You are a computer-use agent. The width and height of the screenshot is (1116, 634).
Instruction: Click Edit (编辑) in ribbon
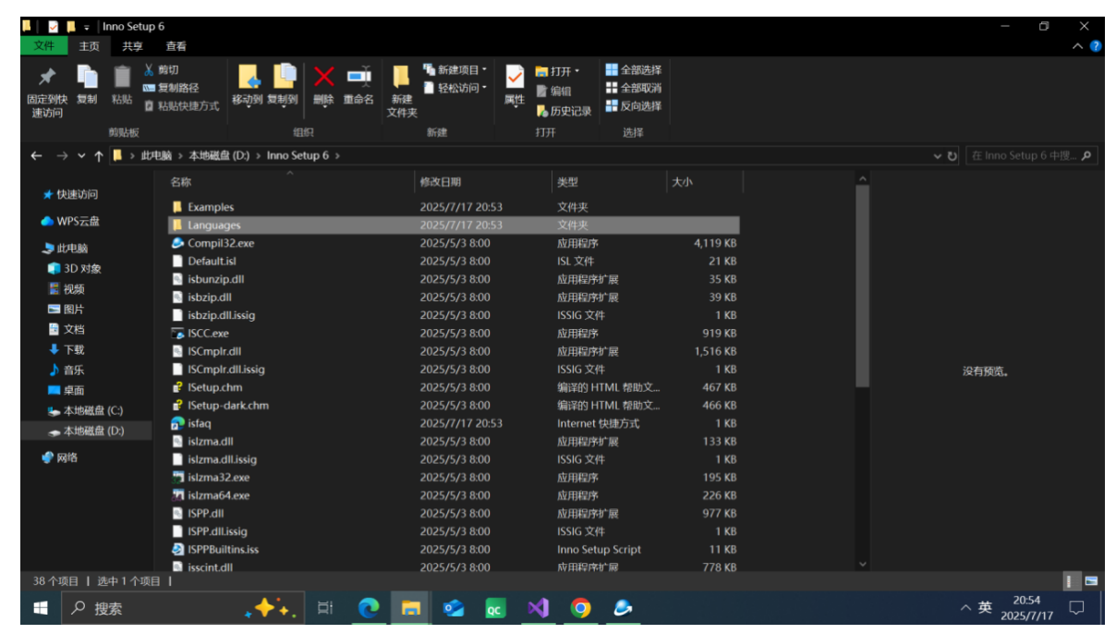(553, 91)
